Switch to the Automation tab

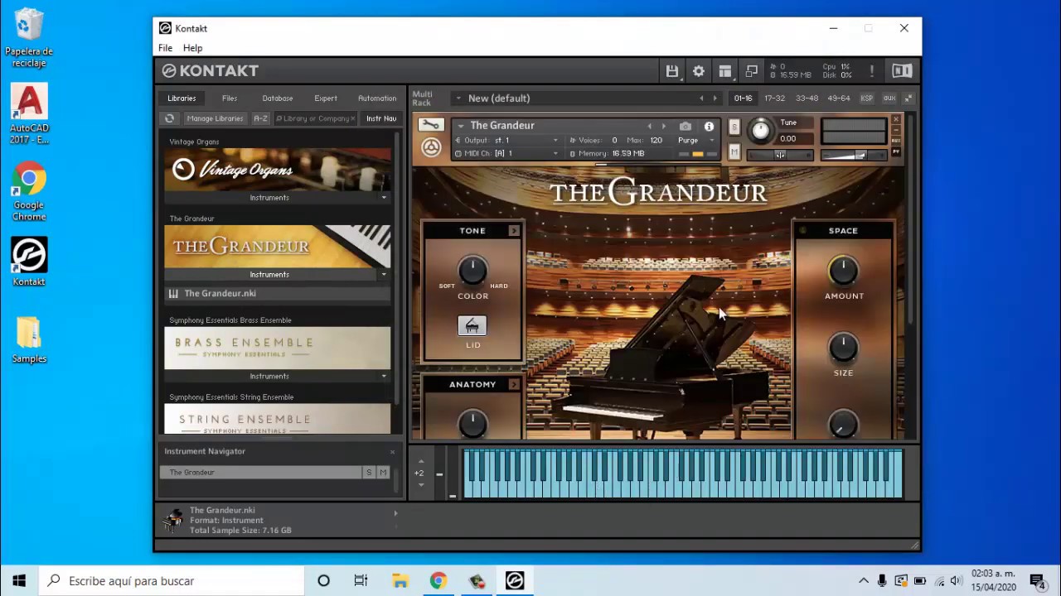coord(377,99)
